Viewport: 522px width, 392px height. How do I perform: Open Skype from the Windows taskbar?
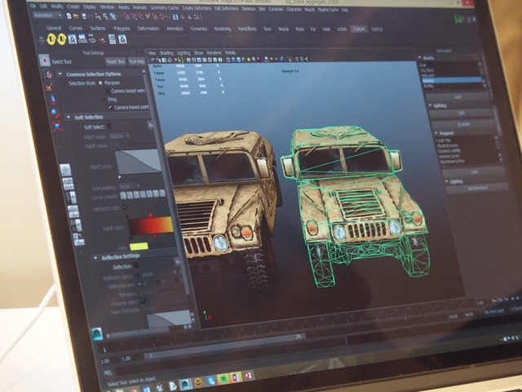click(x=211, y=381)
